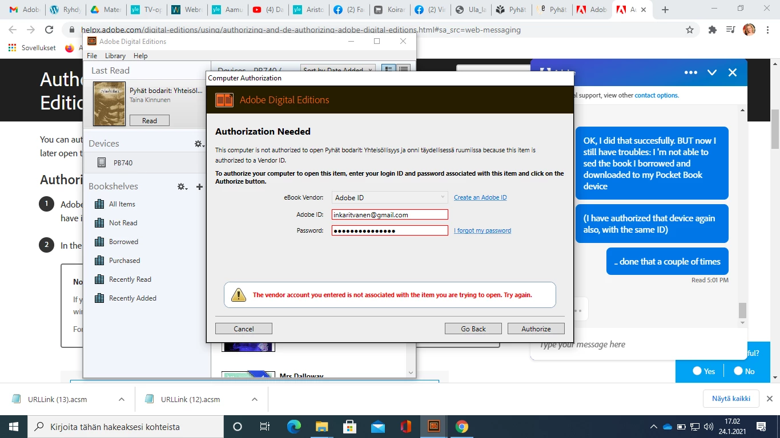Image resolution: width=780 pixels, height=438 pixels.
Task: Open the Bookshelves gear options menu
Action: 182,186
